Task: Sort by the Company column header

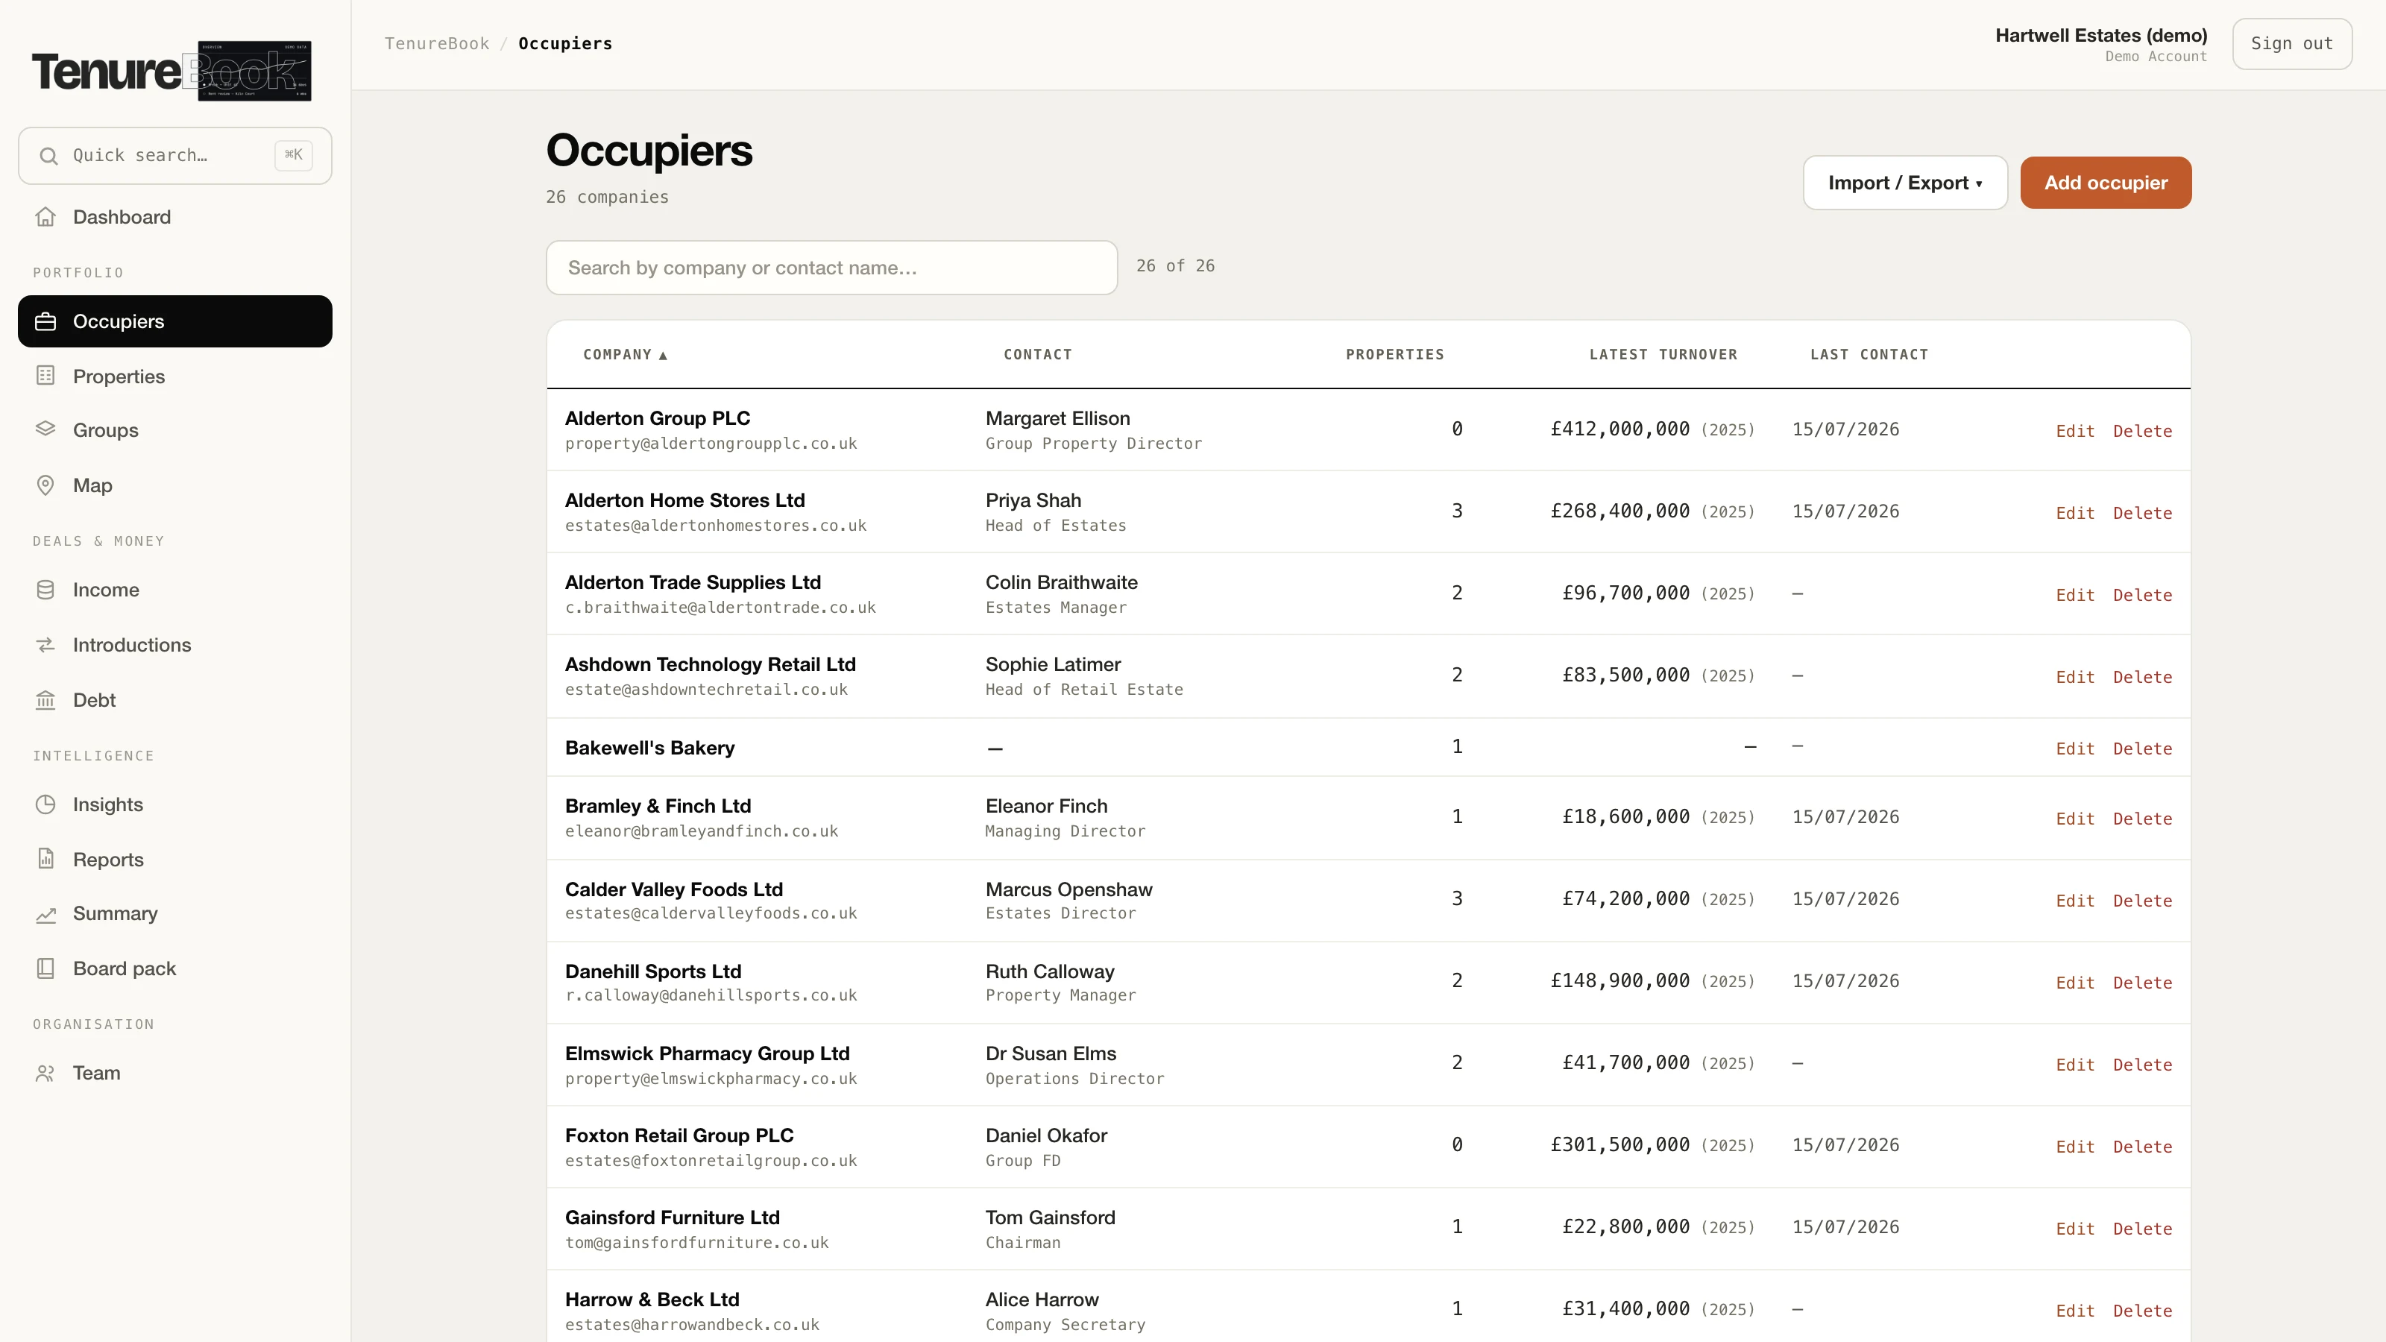Action: coord(626,355)
